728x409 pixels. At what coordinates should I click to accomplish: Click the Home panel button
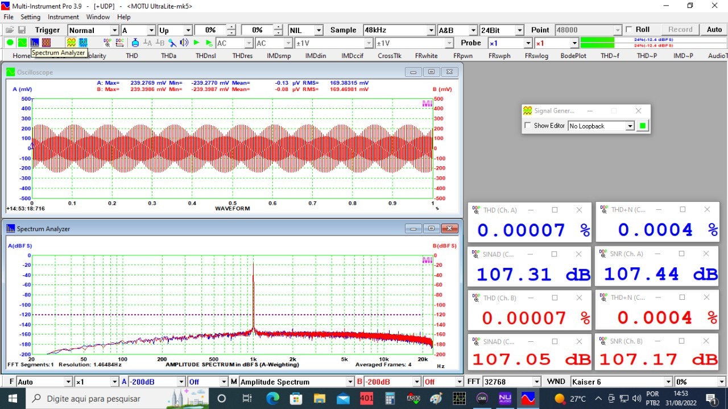(x=22, y=56)
